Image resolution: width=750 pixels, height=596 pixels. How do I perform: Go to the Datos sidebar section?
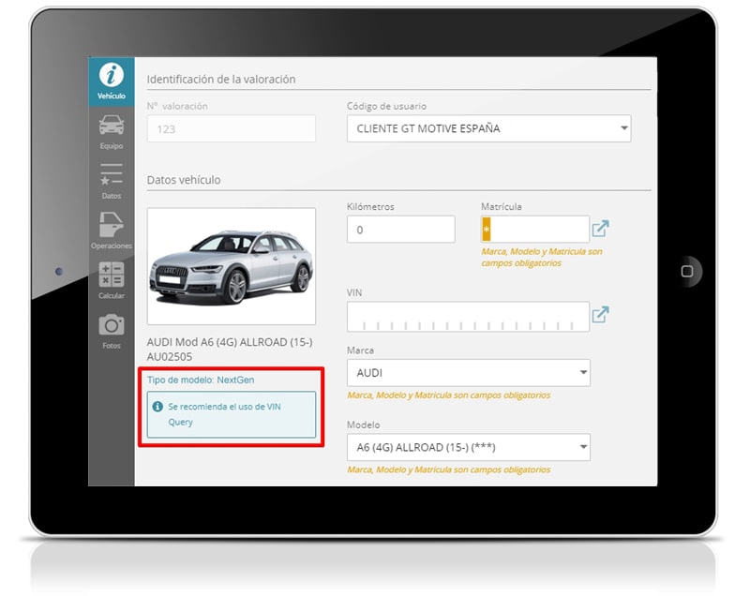112,180
